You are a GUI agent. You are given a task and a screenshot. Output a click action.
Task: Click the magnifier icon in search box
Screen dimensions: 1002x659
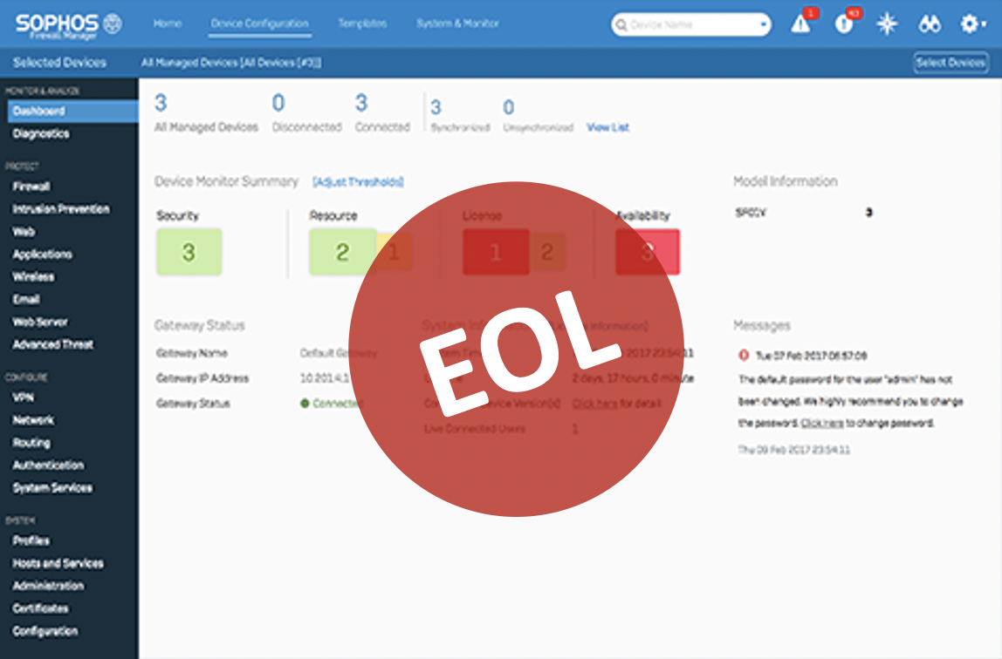point(621,24)
